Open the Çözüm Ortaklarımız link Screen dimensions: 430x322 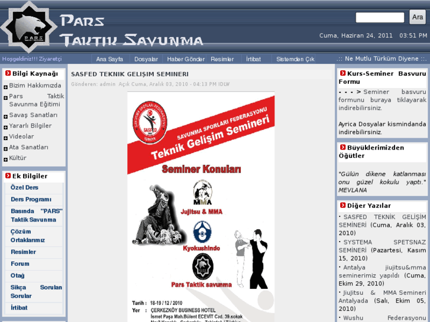click(28, 236)
